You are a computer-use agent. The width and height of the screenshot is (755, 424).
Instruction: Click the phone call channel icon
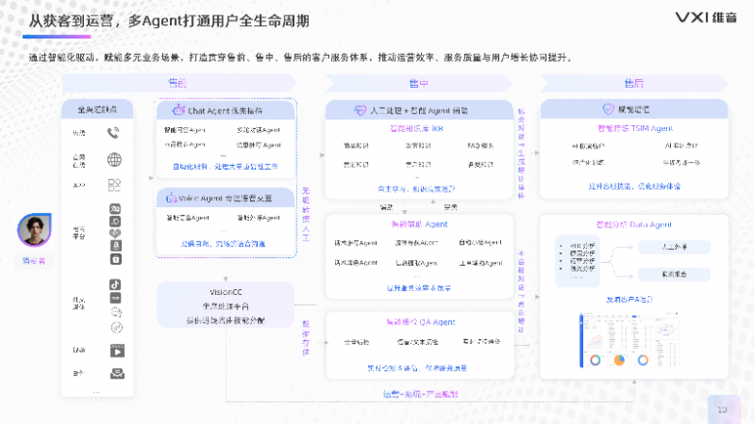(x=113, y=133)
